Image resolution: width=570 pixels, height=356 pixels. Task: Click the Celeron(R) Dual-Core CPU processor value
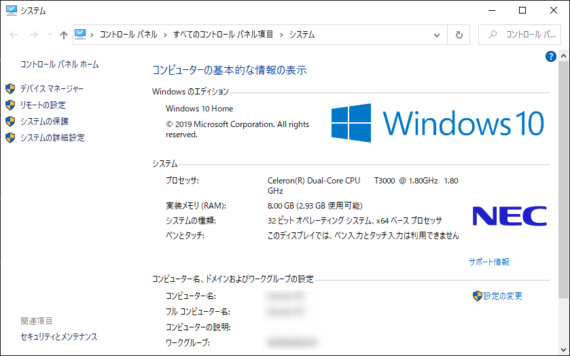[x=362, y=185]
